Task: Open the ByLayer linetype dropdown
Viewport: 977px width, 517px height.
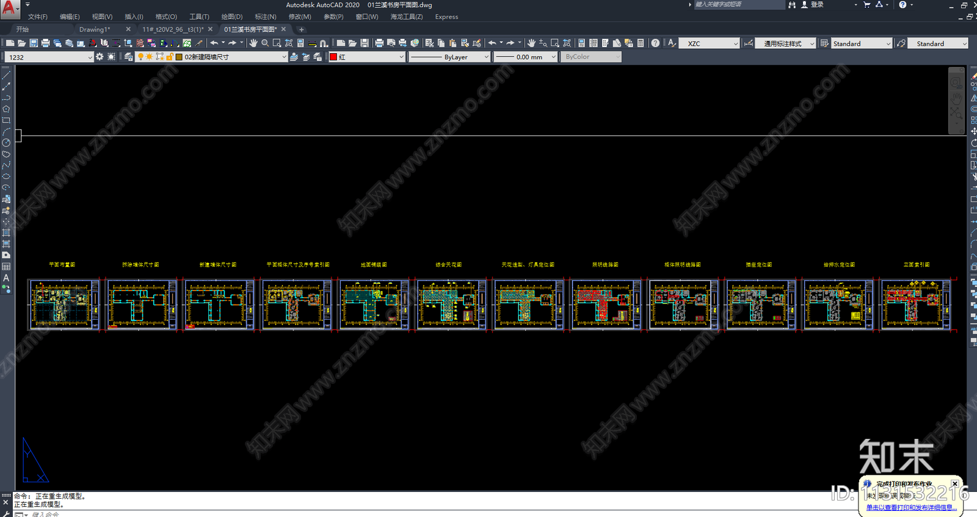Action: pos(449,57)
